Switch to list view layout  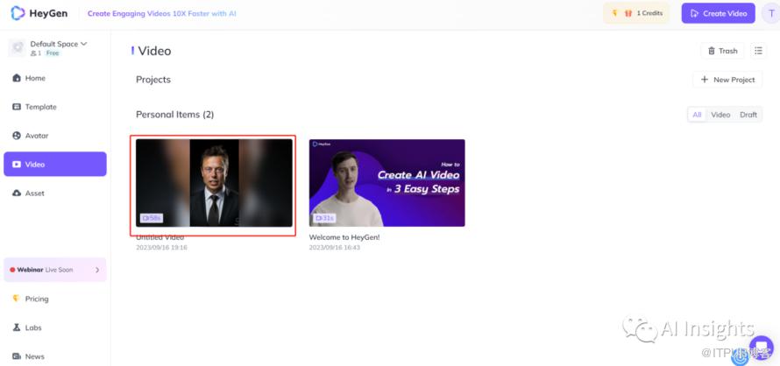tap(758, 51)
